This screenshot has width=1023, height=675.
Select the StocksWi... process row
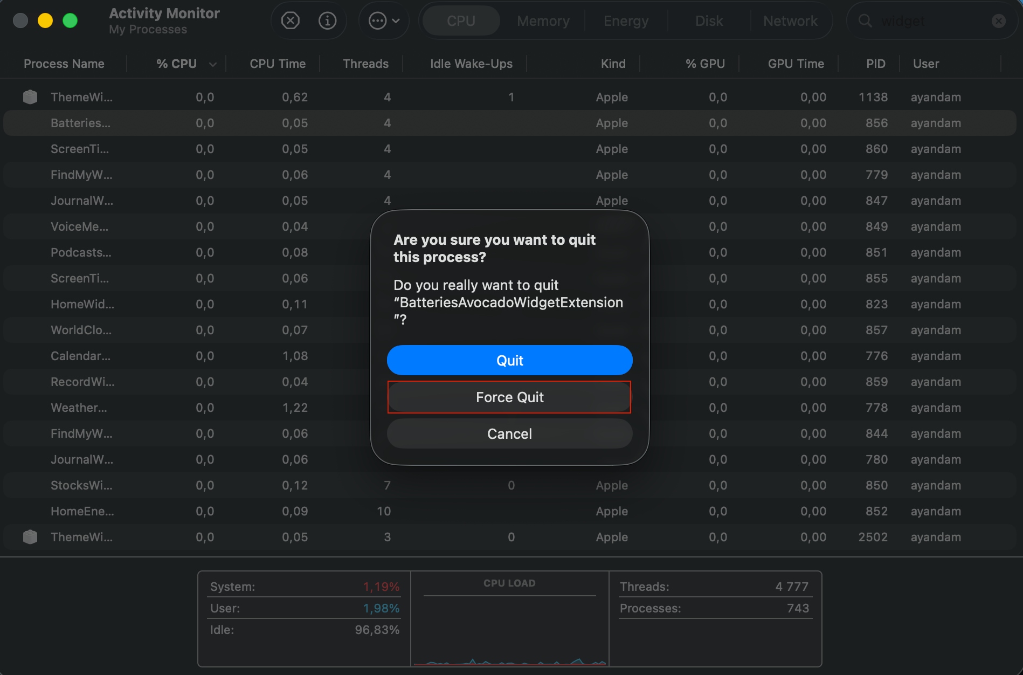point(510,485)
